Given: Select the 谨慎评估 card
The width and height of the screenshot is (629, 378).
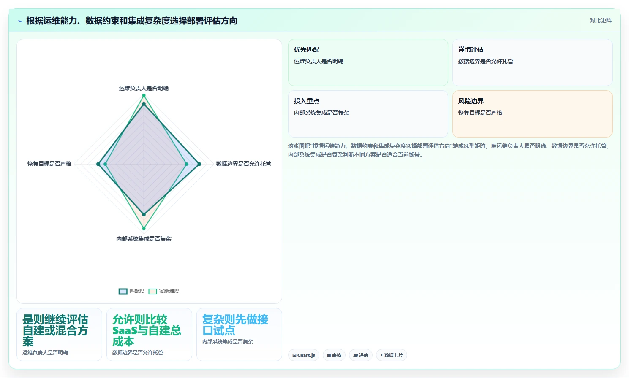Looking at the screenshot, I should point(532,62).
